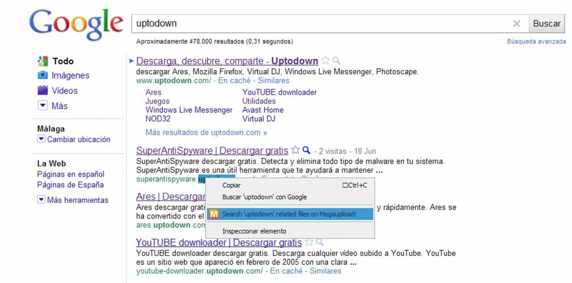
Task: Star the YouTUBE downloader result
Action: (x=309, y=242)
